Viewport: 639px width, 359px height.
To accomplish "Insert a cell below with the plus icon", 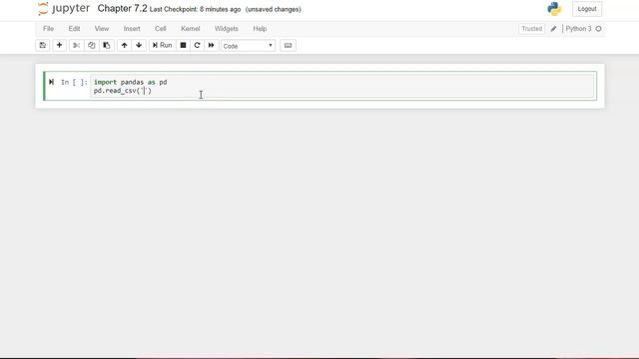I will pyautogui.click(x=59, y=45).
